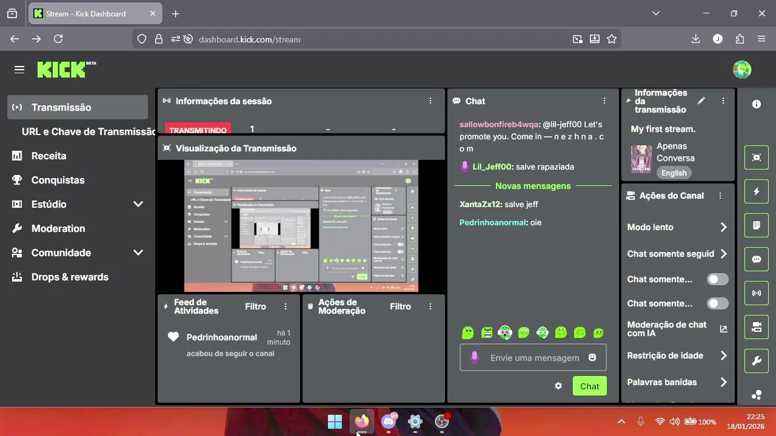This screenshot has height=436, width=776.
Task: Reload the dashboard page
Action: 58,39
